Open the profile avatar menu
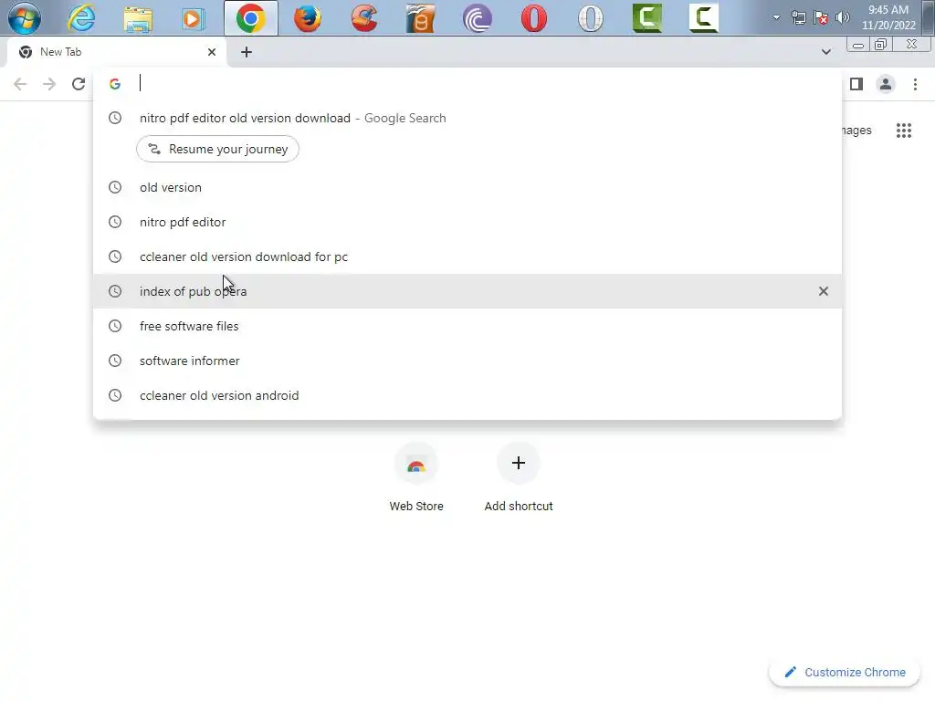 pos(886,84)
